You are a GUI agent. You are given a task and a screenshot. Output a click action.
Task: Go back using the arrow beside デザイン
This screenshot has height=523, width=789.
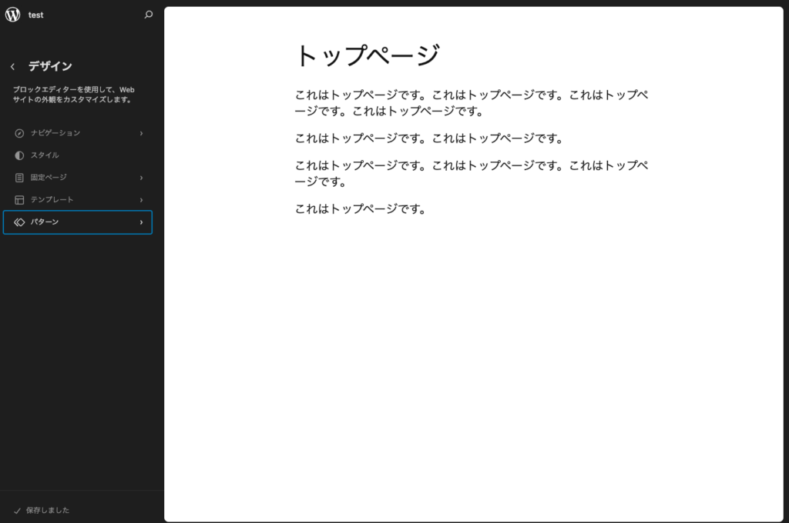pos(13,67)
